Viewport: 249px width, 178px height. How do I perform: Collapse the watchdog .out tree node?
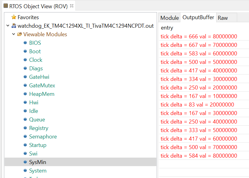point(8,26)
